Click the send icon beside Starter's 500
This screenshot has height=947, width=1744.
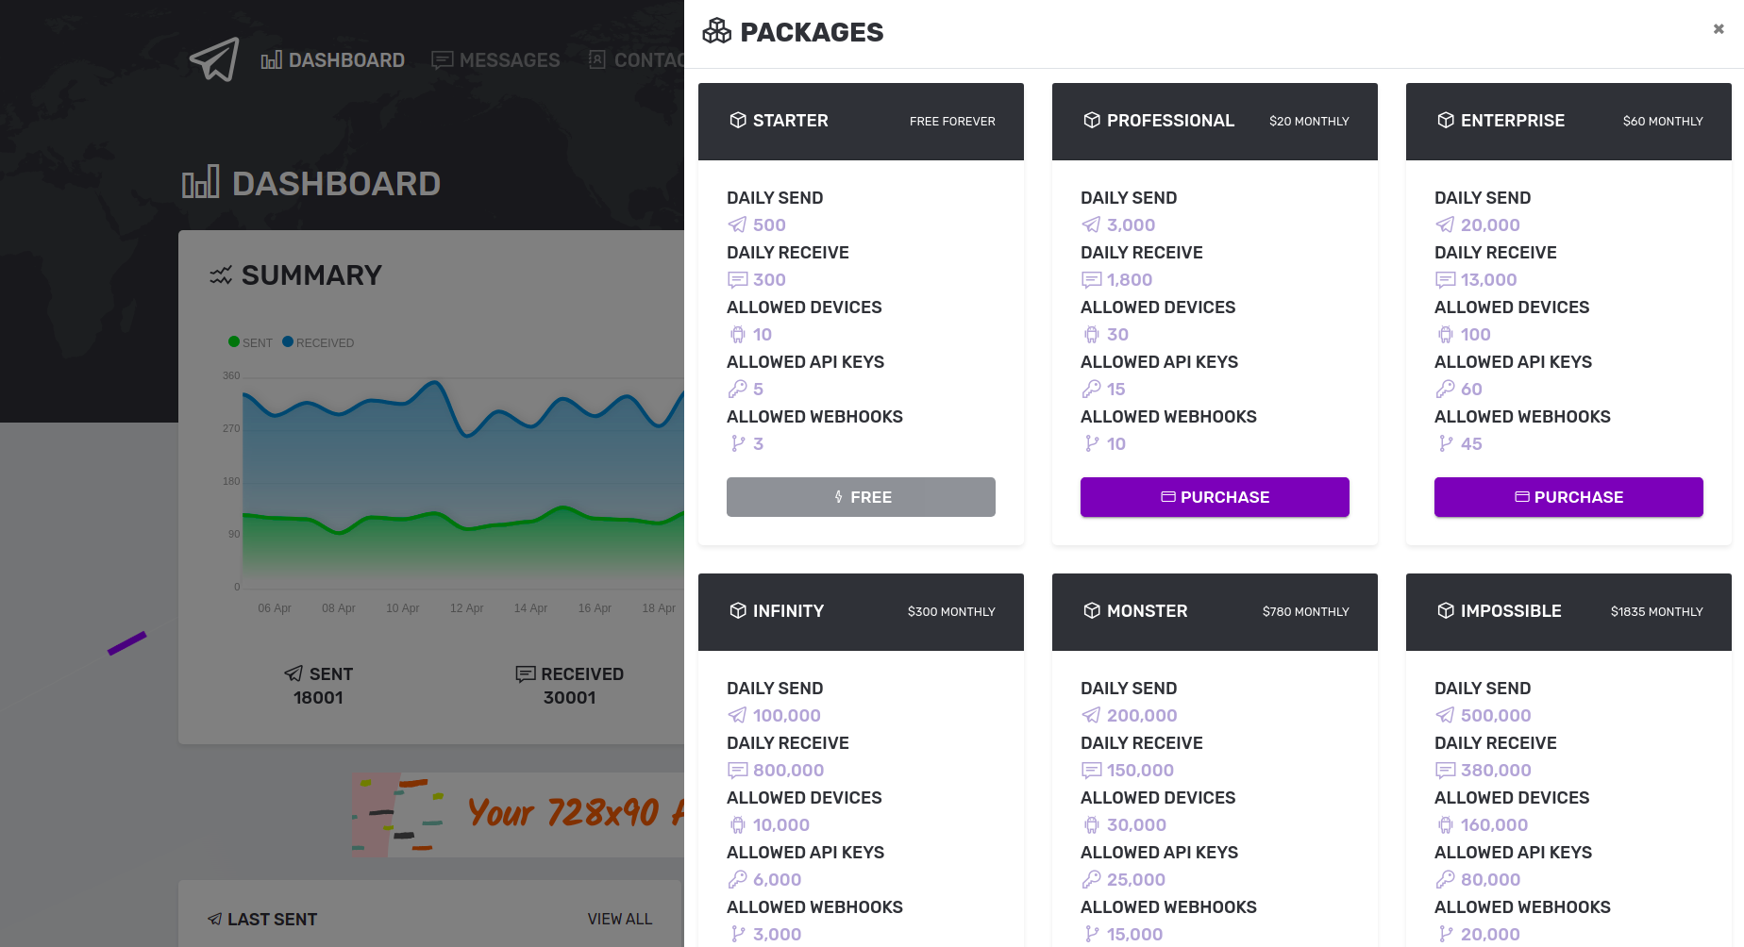(737, 225)
